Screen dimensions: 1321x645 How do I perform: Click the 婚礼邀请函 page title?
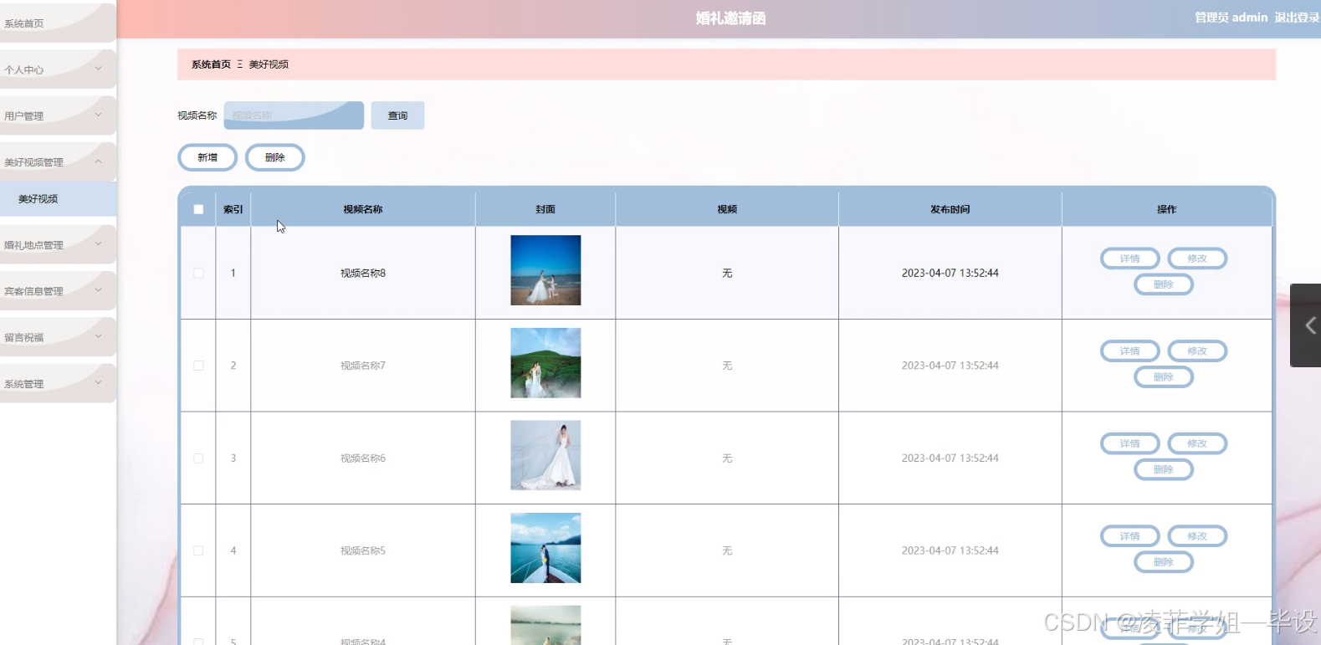coord(730,18)
